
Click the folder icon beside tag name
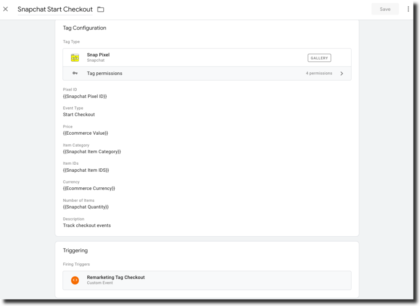click(100, 9)
